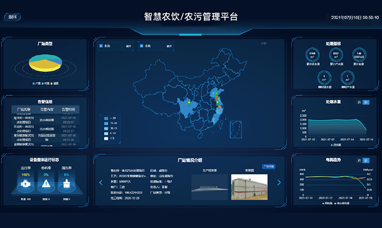The width and height of the screenshot is (382, 228).
Task: Click the 返回 button in top-left corner
Action: point(13,17)
